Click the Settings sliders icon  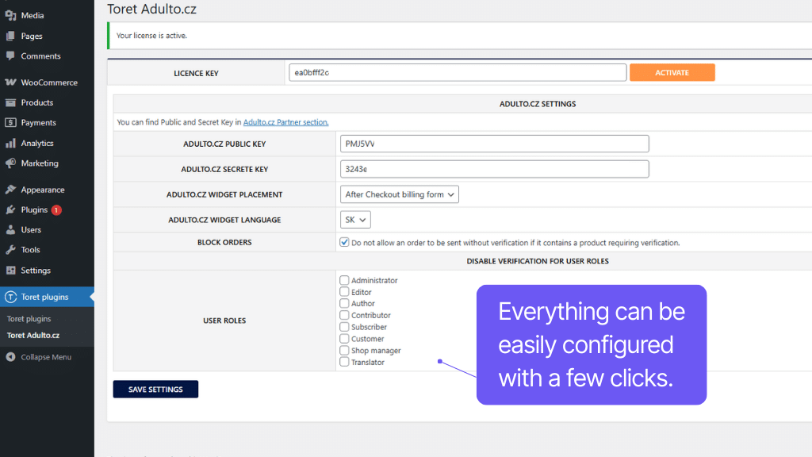coord(10,271)
